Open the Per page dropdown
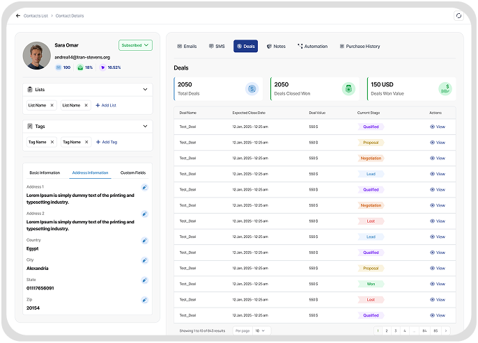 (x=261, y=330)
